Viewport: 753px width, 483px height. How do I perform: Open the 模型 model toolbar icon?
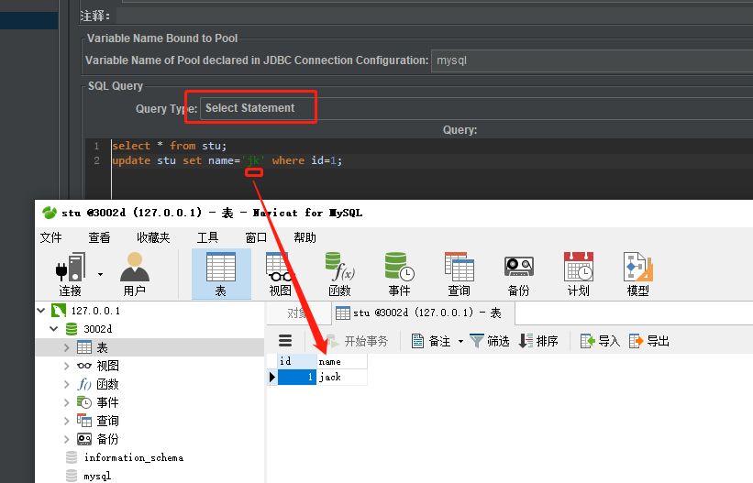pyautogui.click(x=637, y=274)
